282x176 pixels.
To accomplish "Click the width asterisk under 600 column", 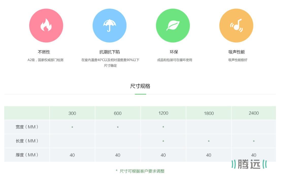I will point(118,127).
